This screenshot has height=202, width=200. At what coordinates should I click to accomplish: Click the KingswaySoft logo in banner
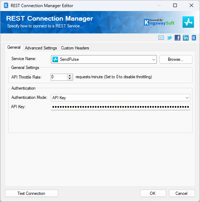click(x=159, y=22)
